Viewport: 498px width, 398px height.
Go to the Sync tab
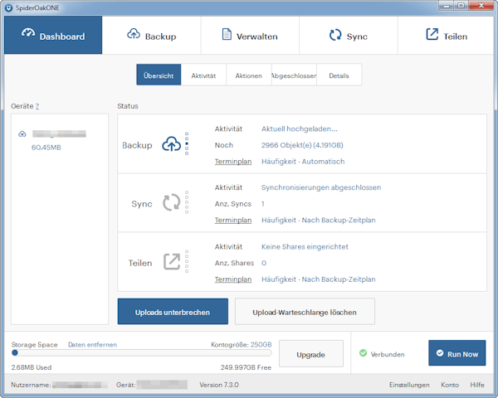349,35
